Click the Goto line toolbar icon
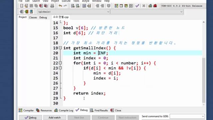The height and width of the screenshot is (120, 213). click(89, 6)
